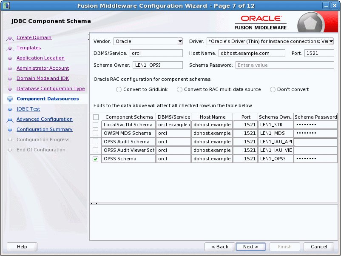Image resolution: width=341 pixels, height=256 pixels.
Task: Go to Administrator Account step
Action: [x=43, y=68]
